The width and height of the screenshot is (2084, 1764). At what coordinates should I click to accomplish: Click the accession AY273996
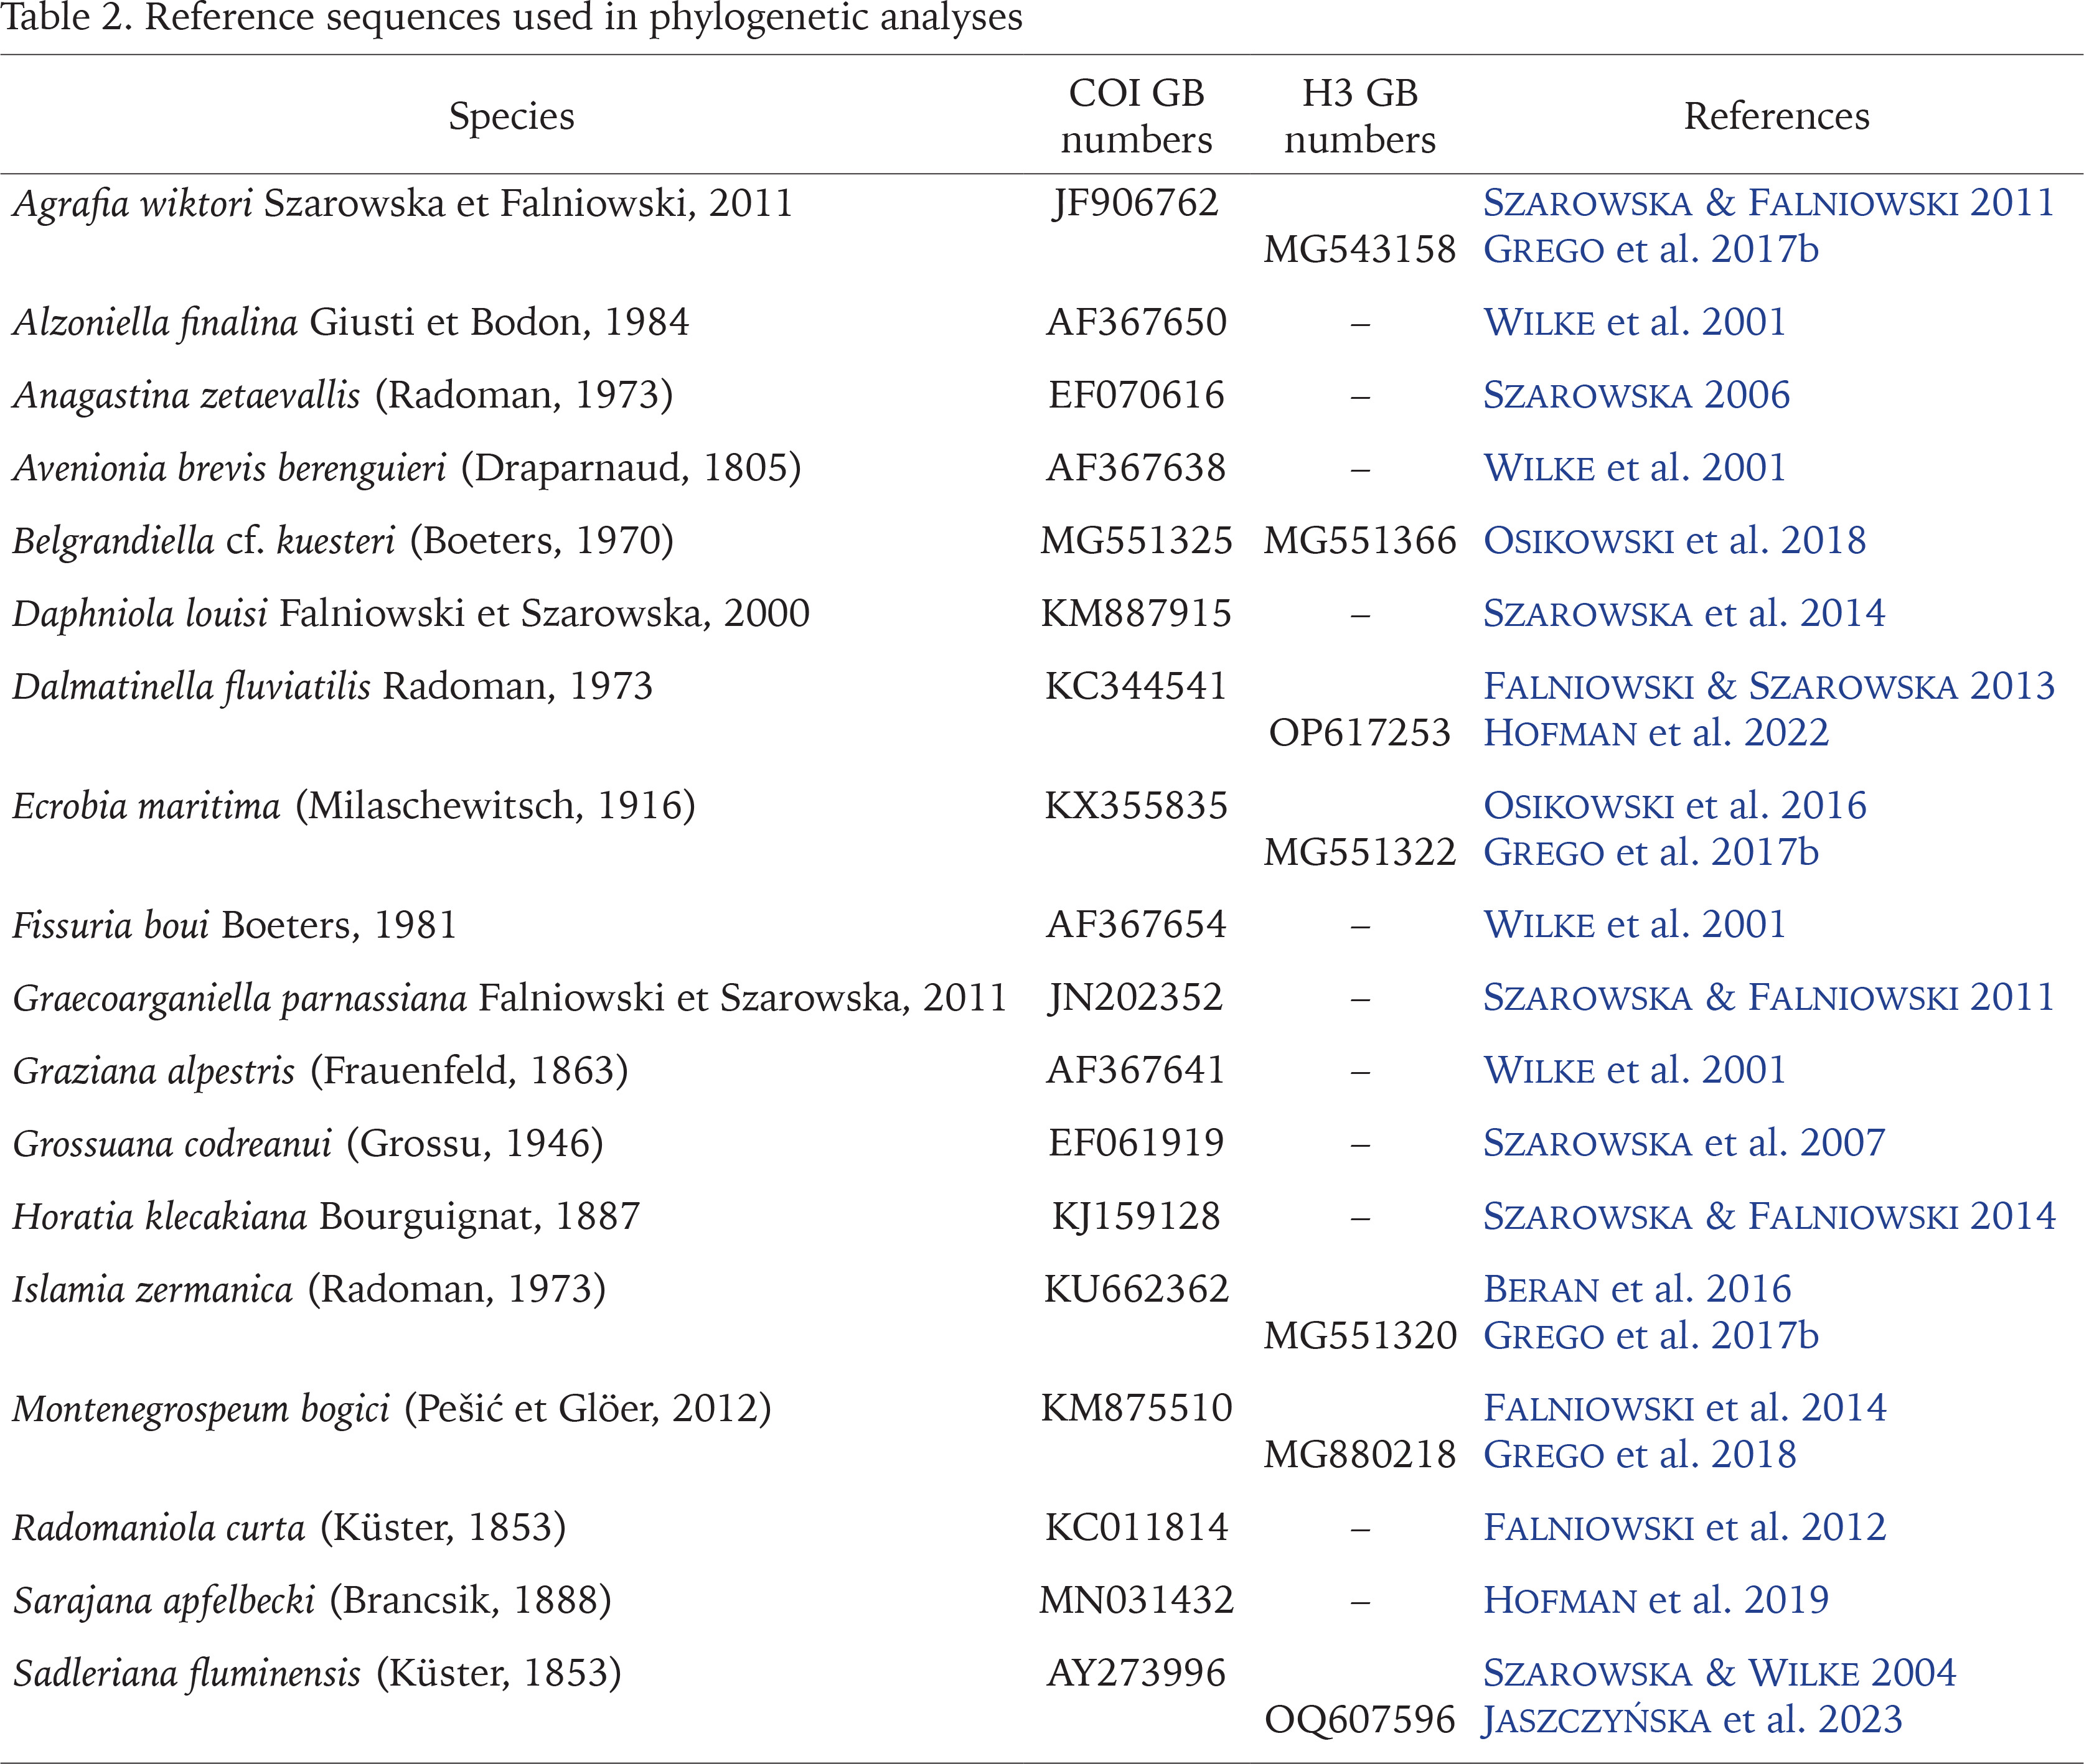[1135, 1673]
